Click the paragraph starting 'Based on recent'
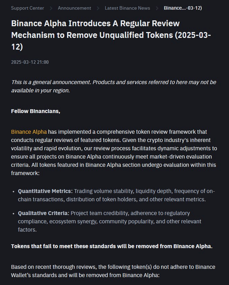The image size is (229, 285). [113, 271]
